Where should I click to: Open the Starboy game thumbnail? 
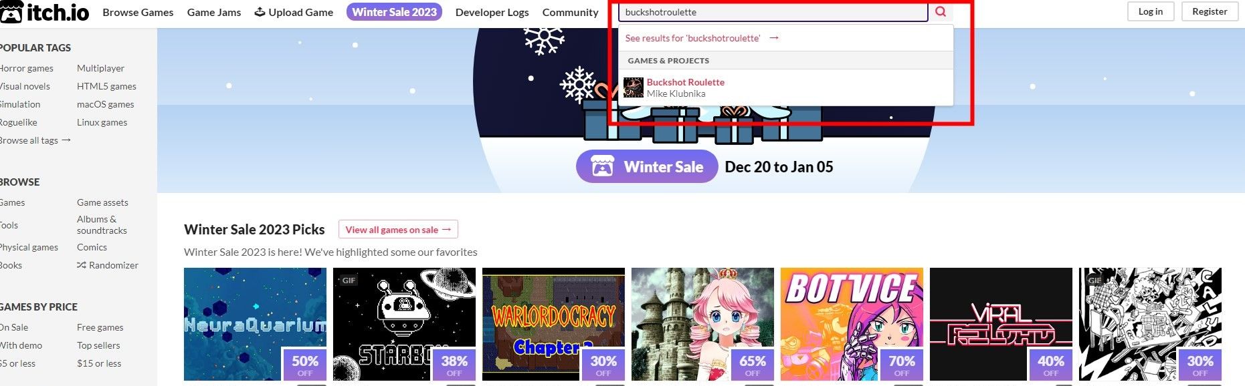(404, 324)
